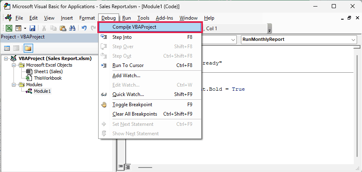Choose Quick Watch... from Debug menu

[150, 94]
